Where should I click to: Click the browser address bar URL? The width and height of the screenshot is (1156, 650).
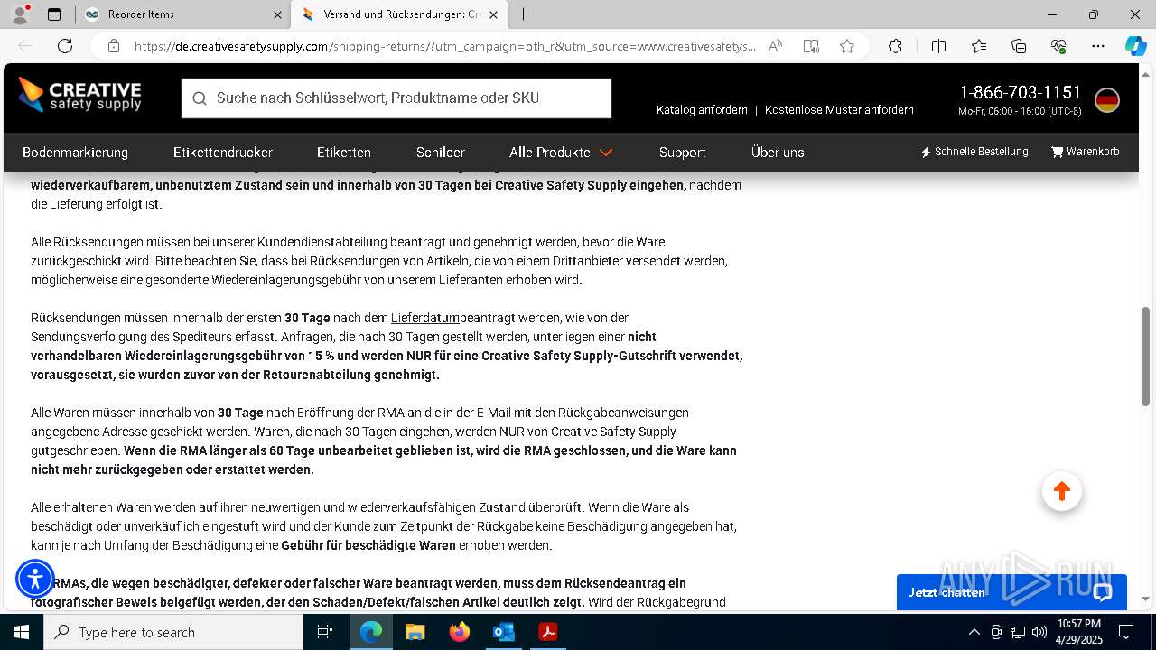(x=445, y=46)
